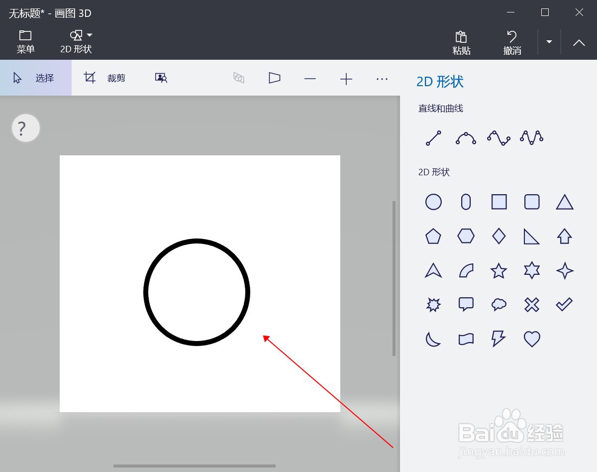Click the Magic Select person icon
This screenshot has height=472, width=597.
pos(161,78)
